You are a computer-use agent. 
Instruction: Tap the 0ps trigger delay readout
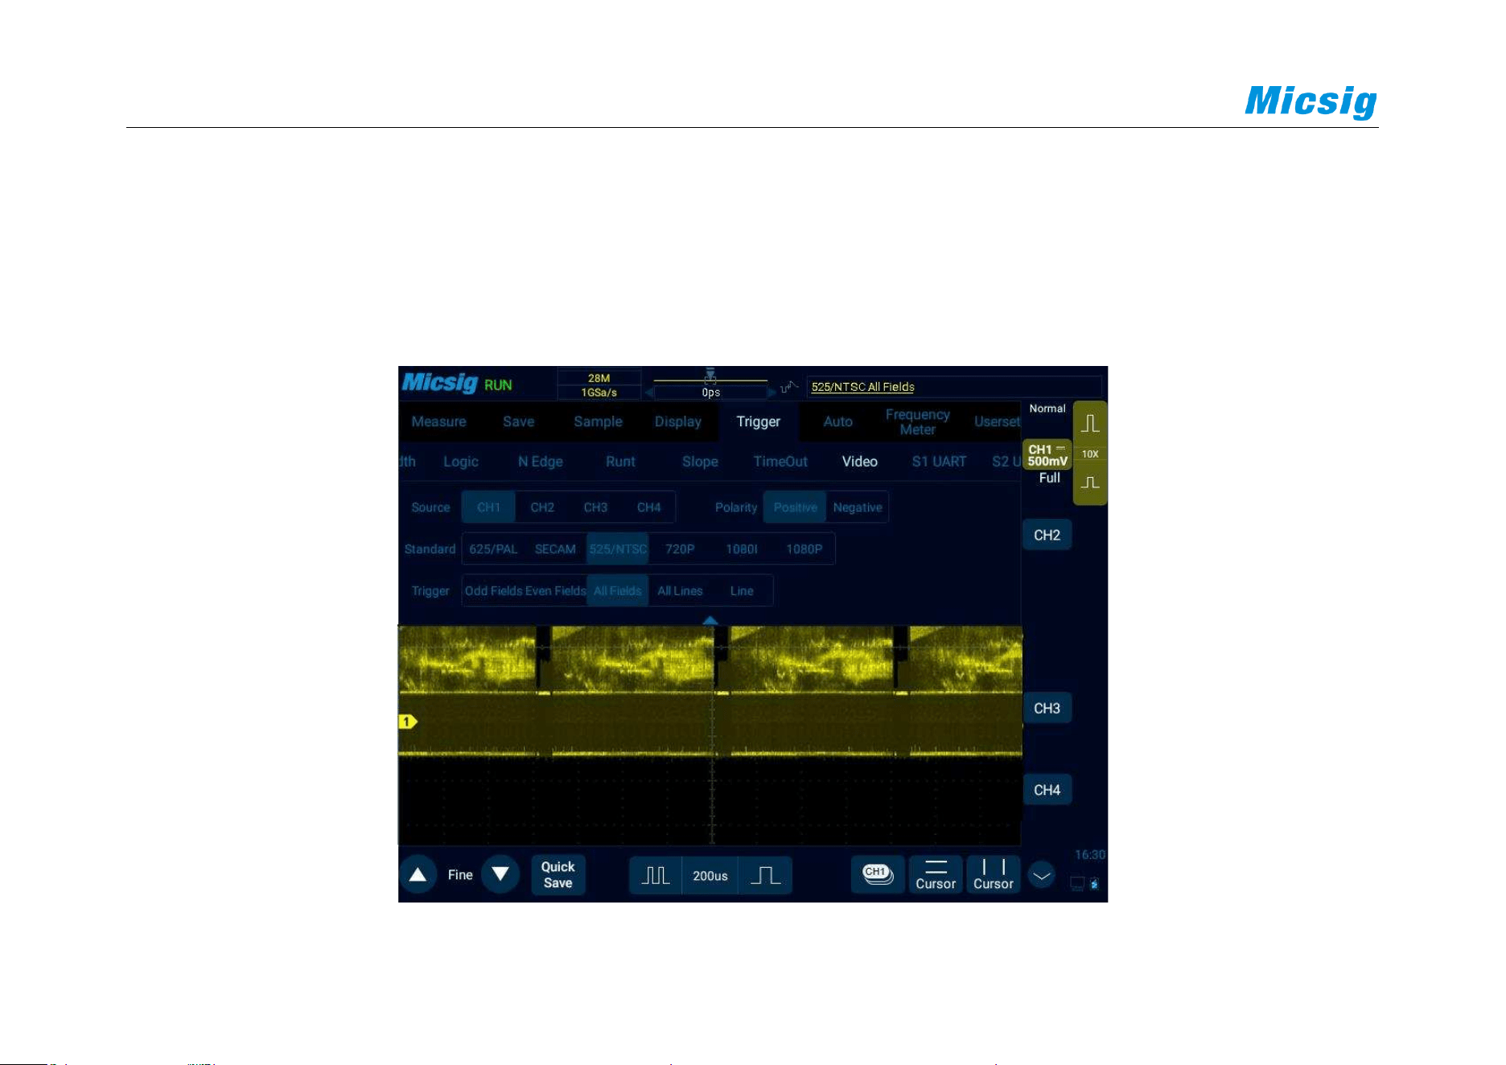[710, 393]
